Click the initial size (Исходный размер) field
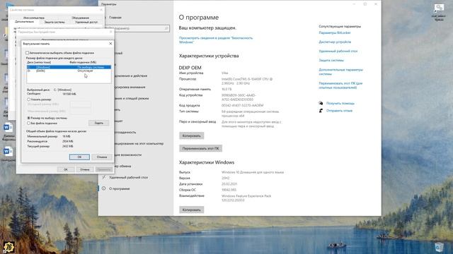 [81, 104]
